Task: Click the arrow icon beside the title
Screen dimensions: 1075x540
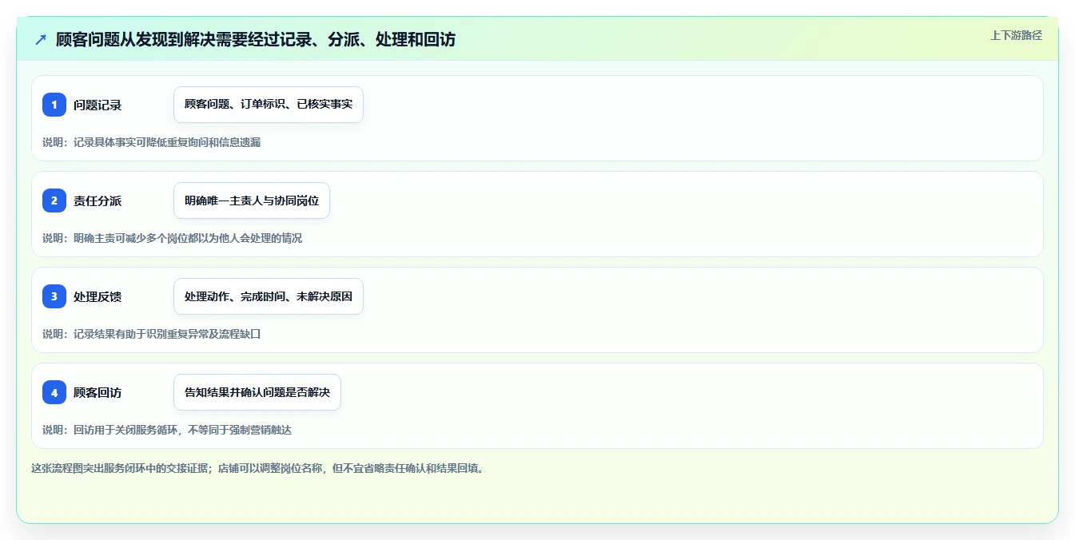Action: pos(41,39)
